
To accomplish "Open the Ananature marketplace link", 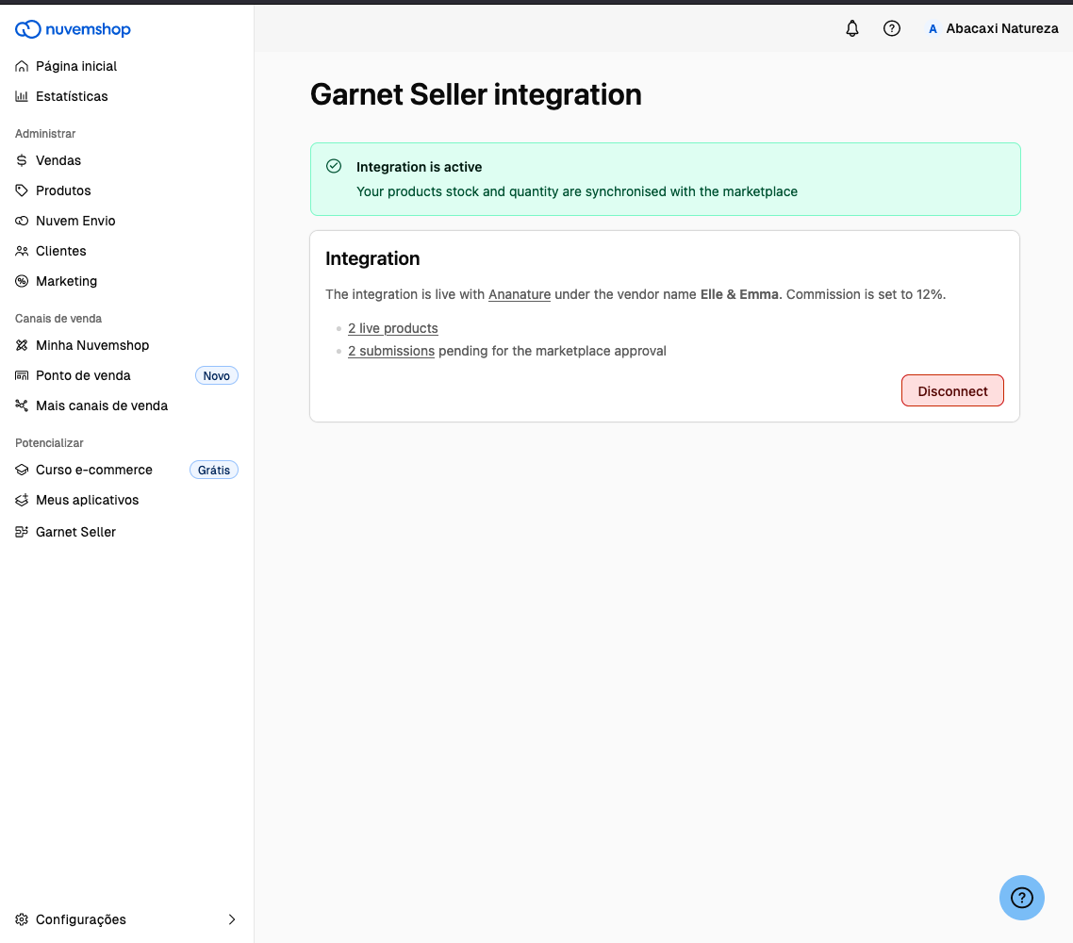I will (519, 294).
